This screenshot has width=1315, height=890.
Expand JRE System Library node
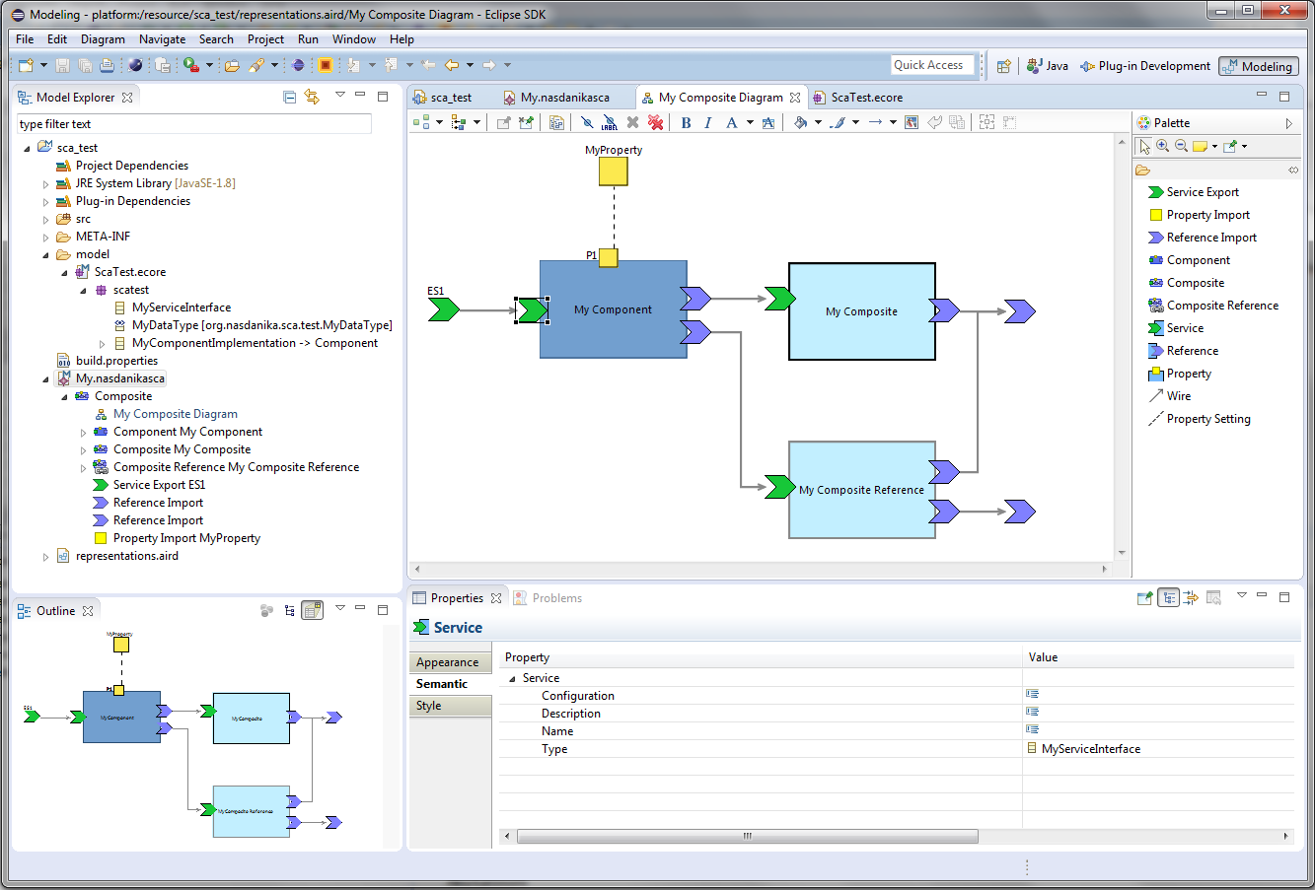coord(45,184)
